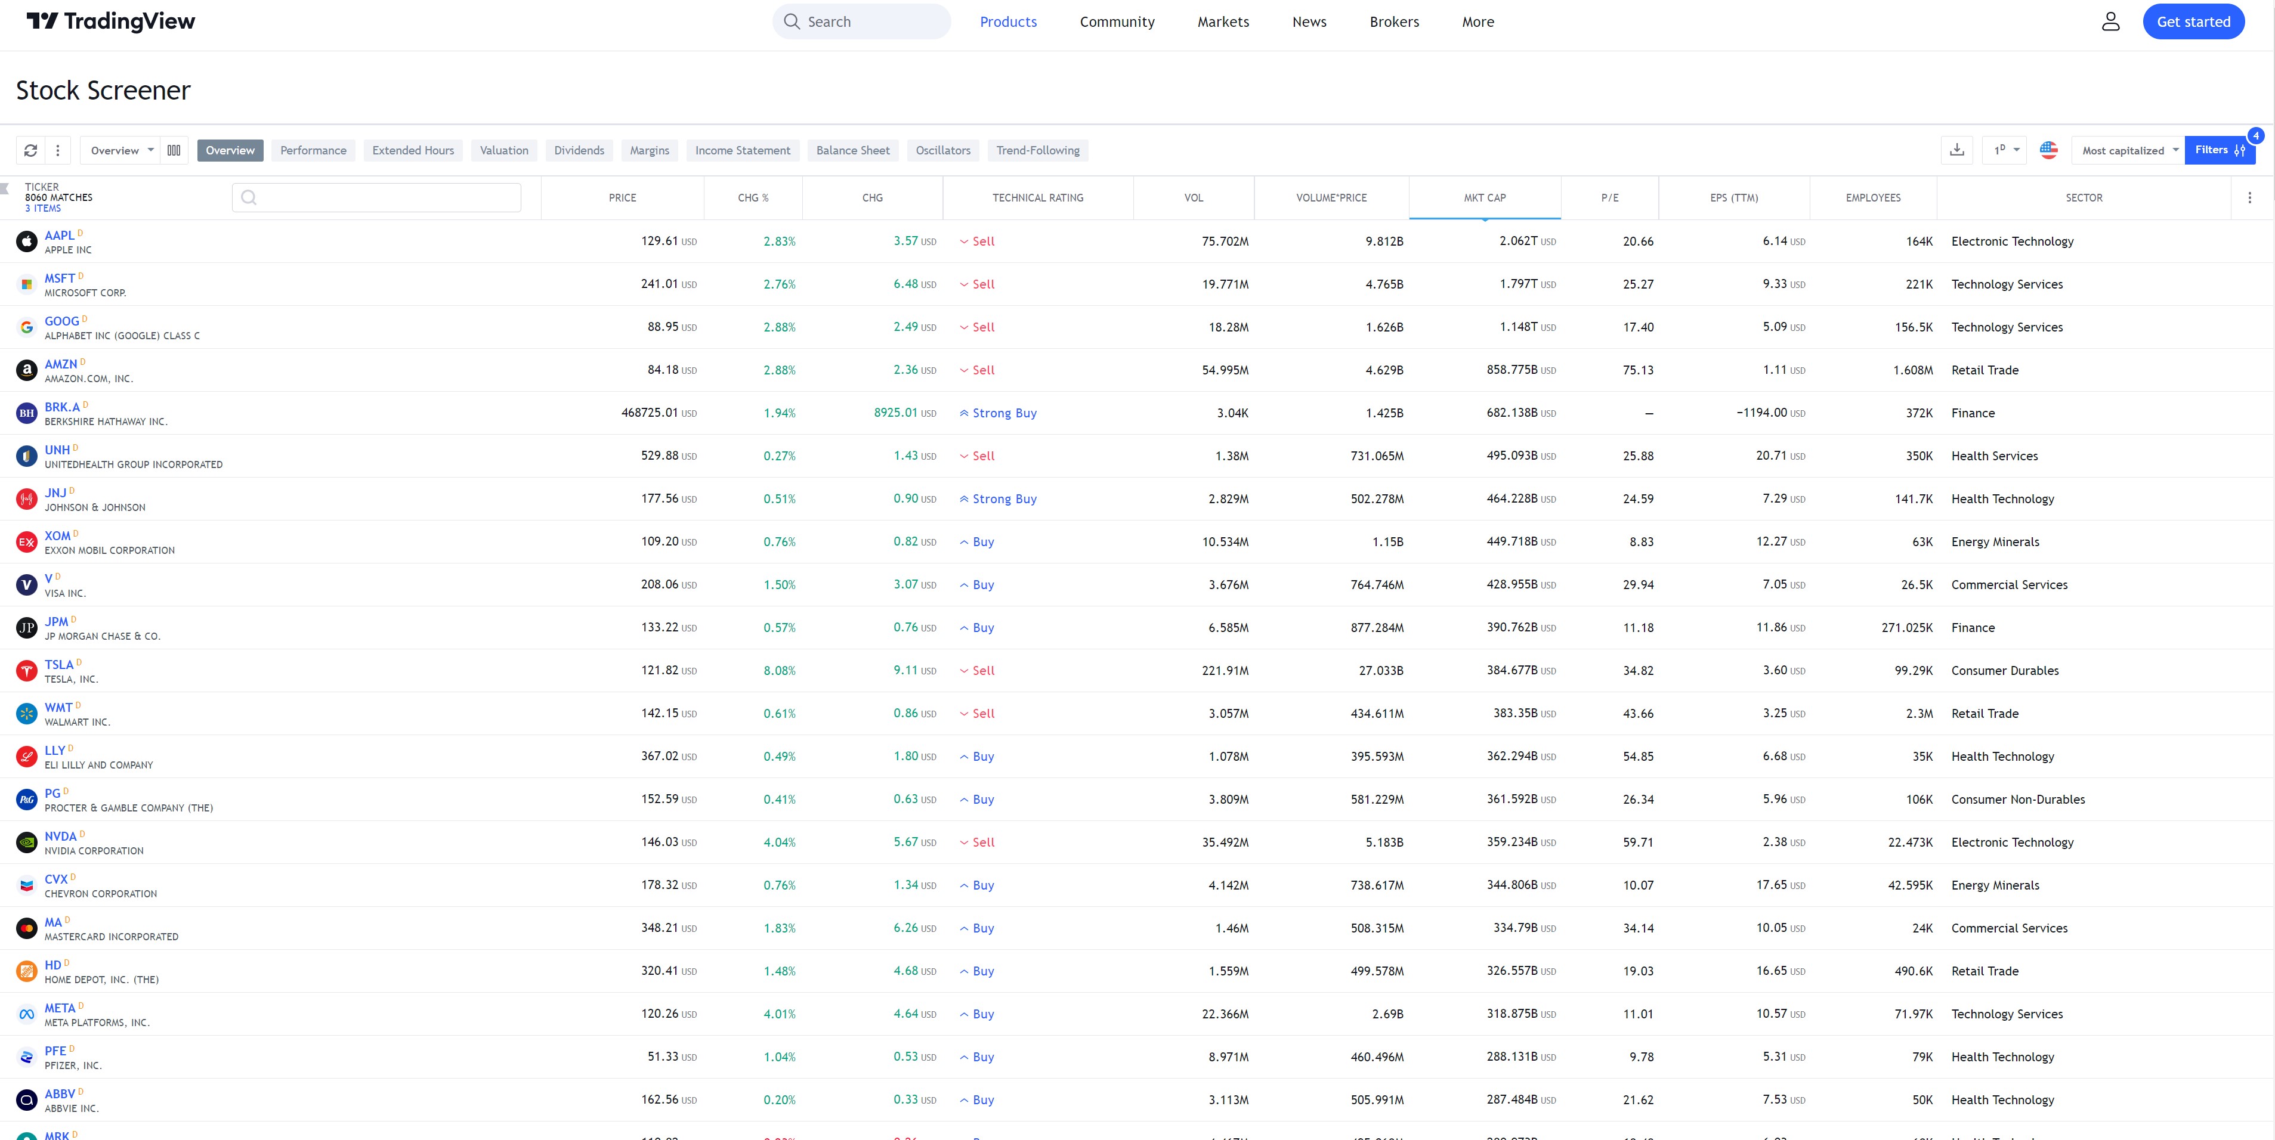Image resolution: width=2275 pixels, height=1140 pixels.
Task: Click the MKT CAP column header
Action: pyautogui.click(x=1485, y=197)
